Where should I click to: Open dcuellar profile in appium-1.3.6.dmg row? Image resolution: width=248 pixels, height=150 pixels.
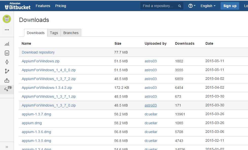coord(151,132)
